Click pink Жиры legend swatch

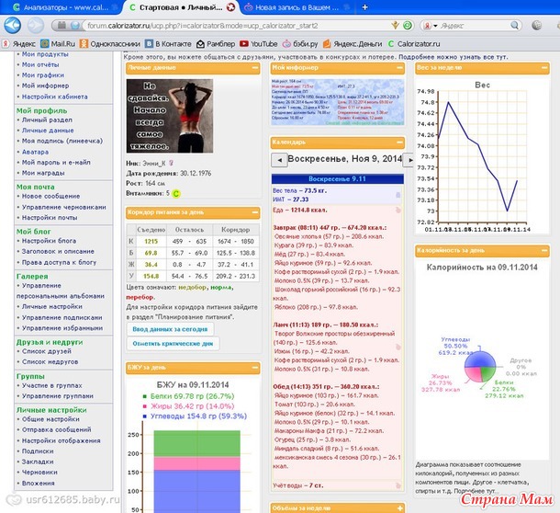tap(145, 406)
